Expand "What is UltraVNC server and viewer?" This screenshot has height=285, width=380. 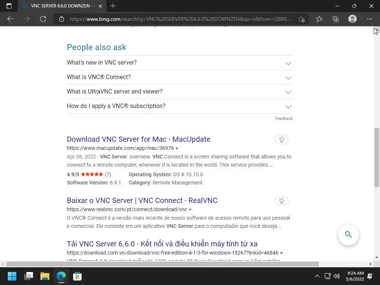tap(180, 92)
